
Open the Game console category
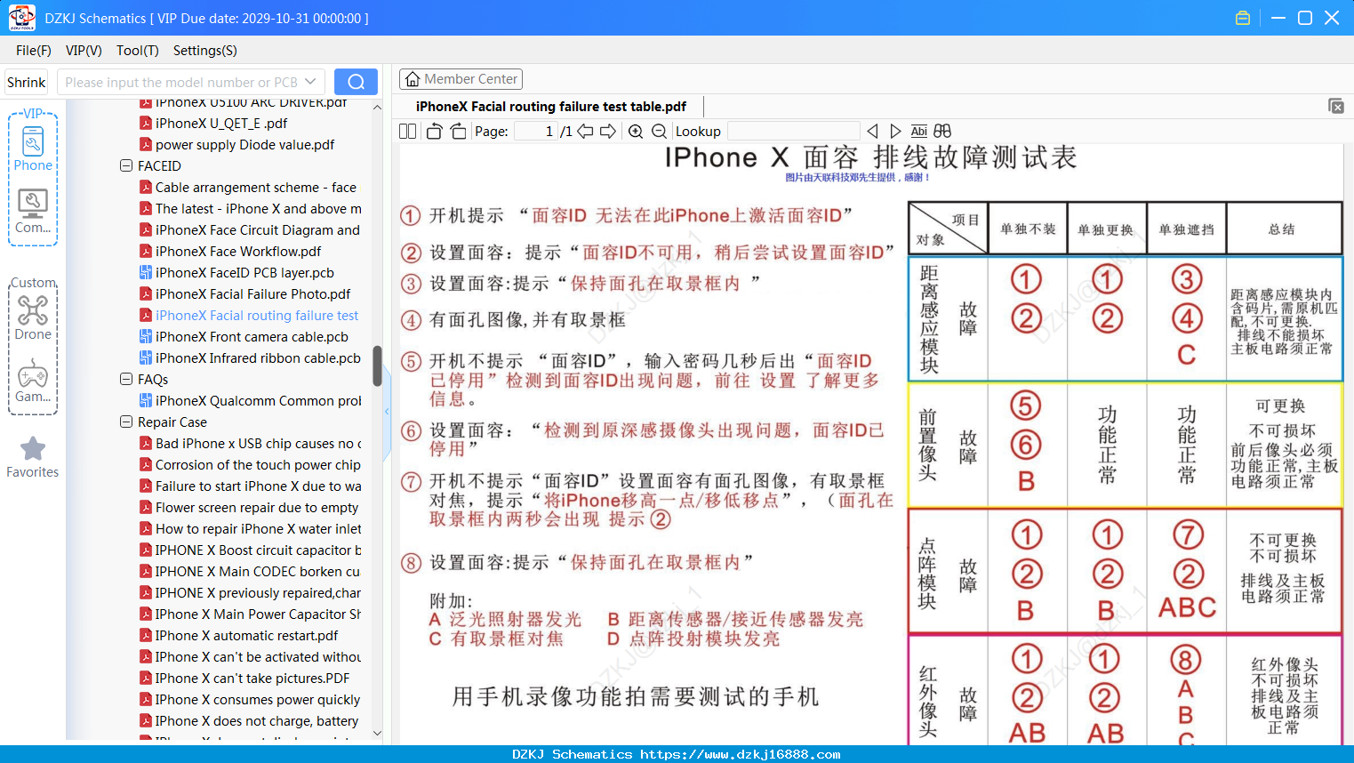coord(33,381)
